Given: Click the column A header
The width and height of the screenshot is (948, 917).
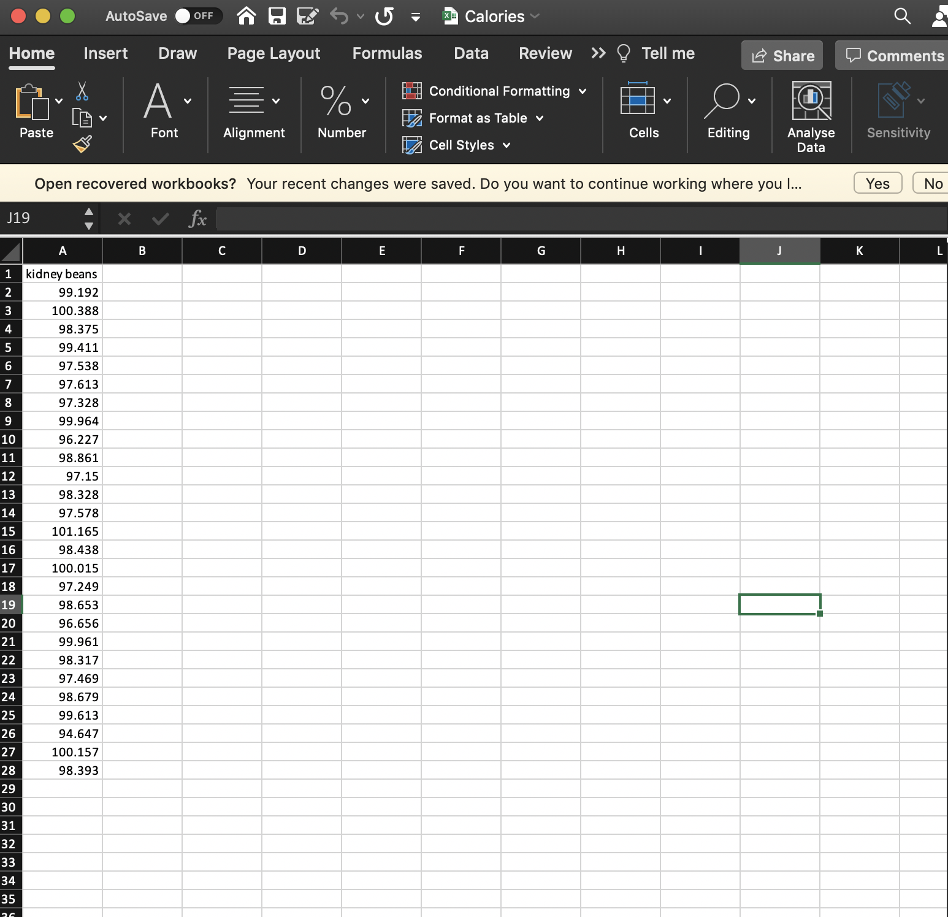Looking at the screenshot, I should tap(63, 251).
